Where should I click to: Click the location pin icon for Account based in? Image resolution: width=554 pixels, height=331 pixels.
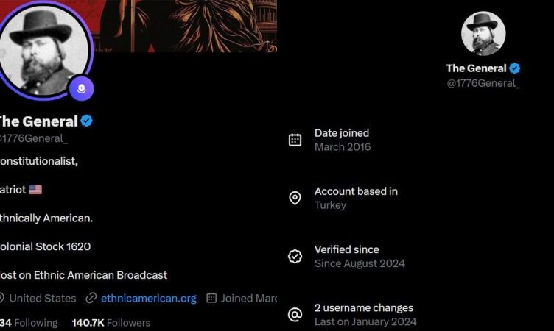coord(295,198)
